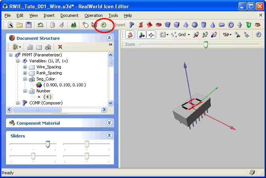
Task: Click the tree scroll down arrow
Action: tap(110, 103)
